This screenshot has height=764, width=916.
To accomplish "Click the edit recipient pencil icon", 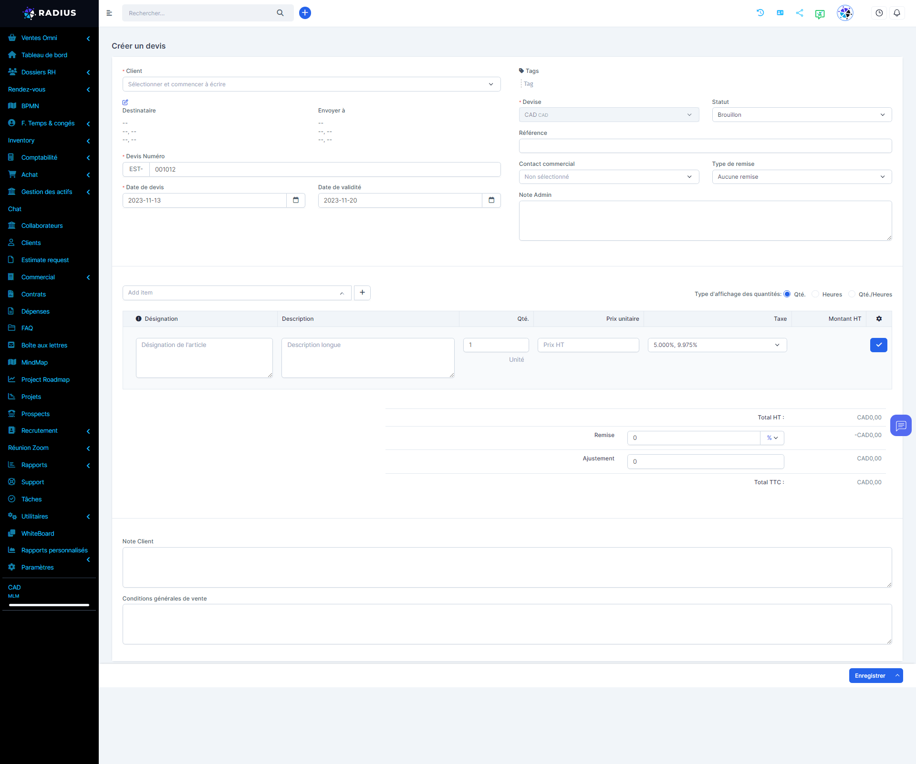I will (x=125, y=102).
